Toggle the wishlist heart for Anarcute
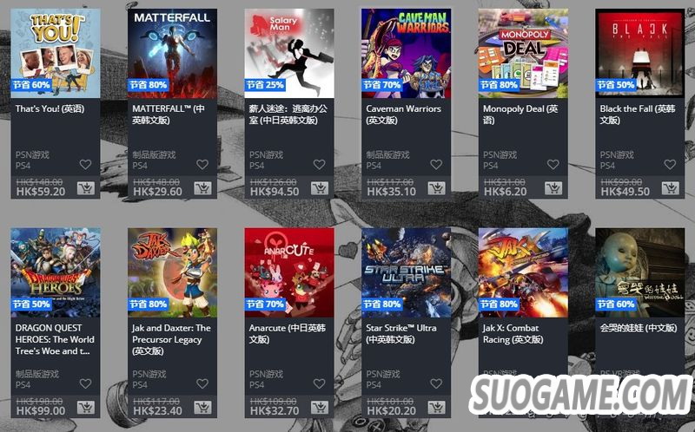The height and width of the screenshot is (432, 695). click(319, 383)
